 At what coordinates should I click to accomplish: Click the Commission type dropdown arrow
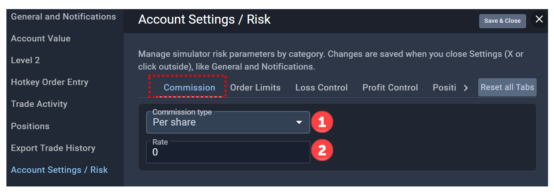tap(299, 122)
